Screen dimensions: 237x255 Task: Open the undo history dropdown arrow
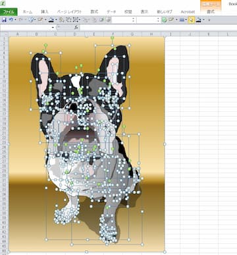[15, 20]
